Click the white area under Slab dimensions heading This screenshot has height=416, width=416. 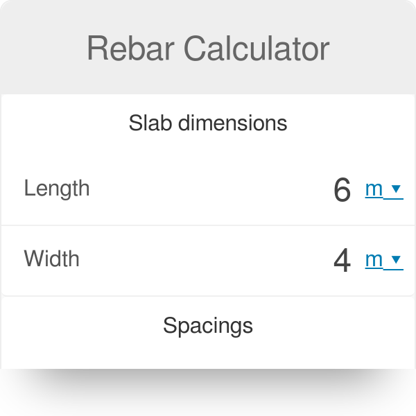[208, 148]
